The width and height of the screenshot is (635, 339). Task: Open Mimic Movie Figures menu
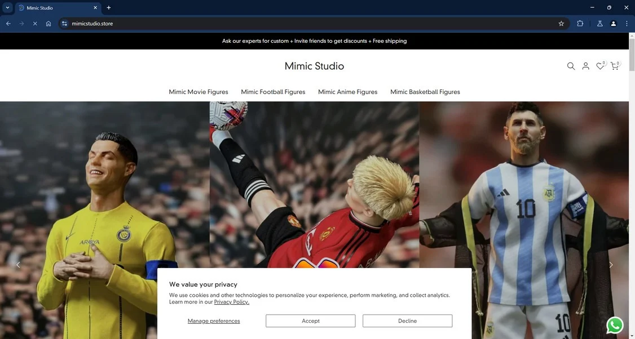199,92
